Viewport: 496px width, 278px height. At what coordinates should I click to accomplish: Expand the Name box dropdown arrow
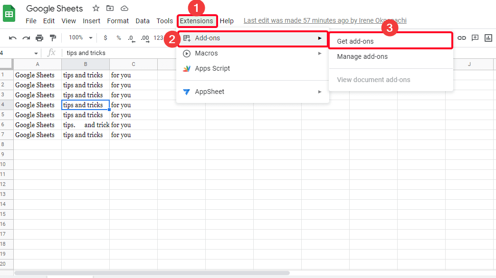(x=36, y=53)
